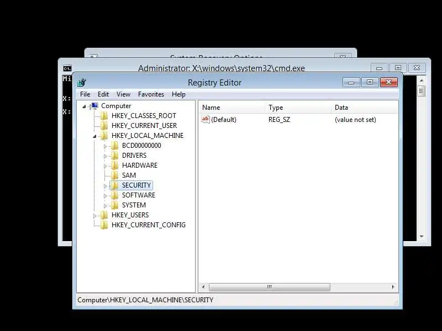This screenshot has height=331, width=442.
Task: Sort values by Type column header
Action: (x=298, y=108)
